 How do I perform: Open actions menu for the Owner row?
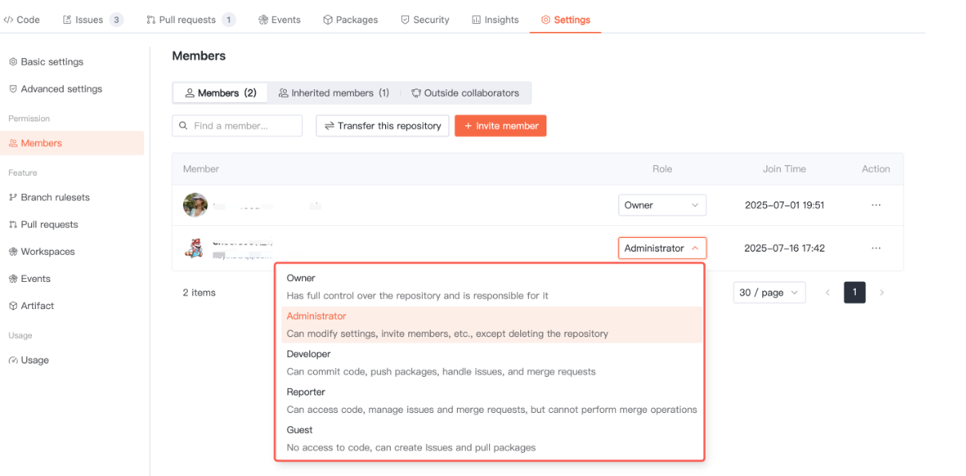[x=876, y=205]
